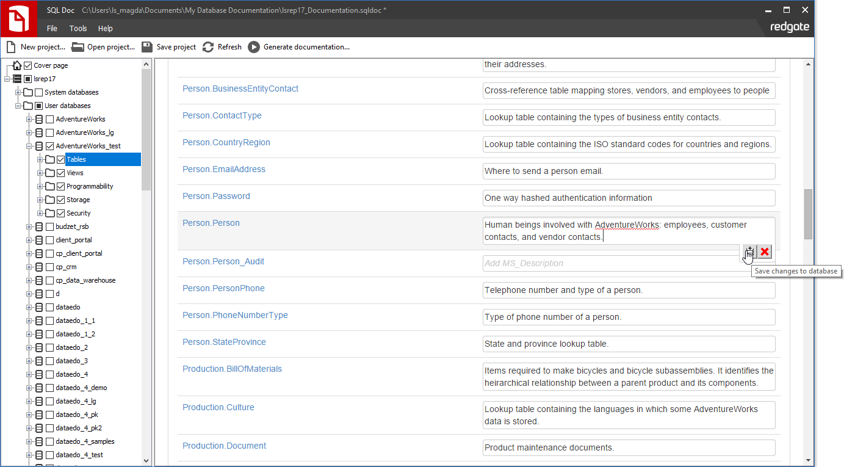Open the Person.EmailAddress table link
This screenshot has height=467, width=844.
click(x=223, y=169)
